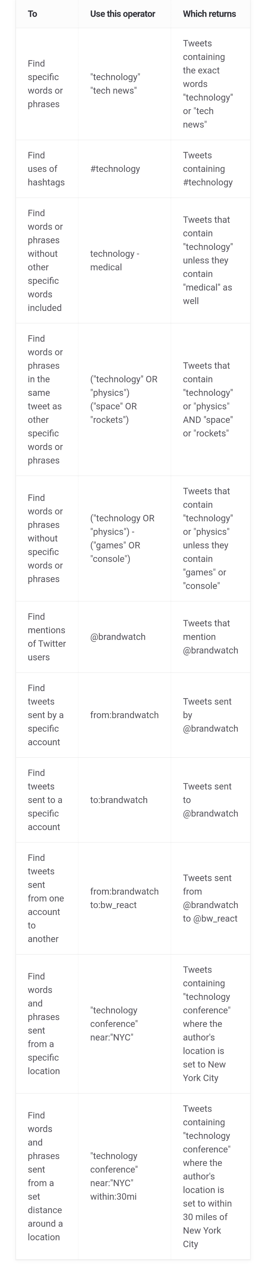Viewport: 262px width, 1288px height.
Task: Click the "Find uses of hashtags" cell
Action: 46,169
